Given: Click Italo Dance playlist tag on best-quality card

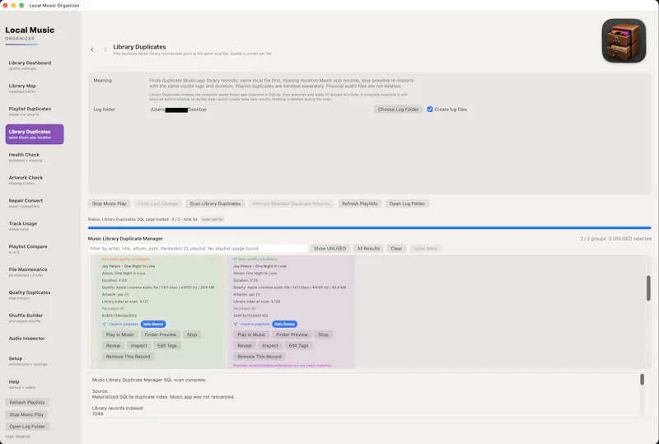Looking at the screenshot, I should (x=284, y=325).
